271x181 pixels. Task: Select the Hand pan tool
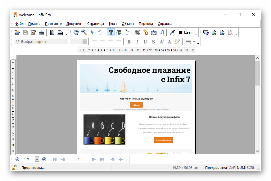pos(76,32)
